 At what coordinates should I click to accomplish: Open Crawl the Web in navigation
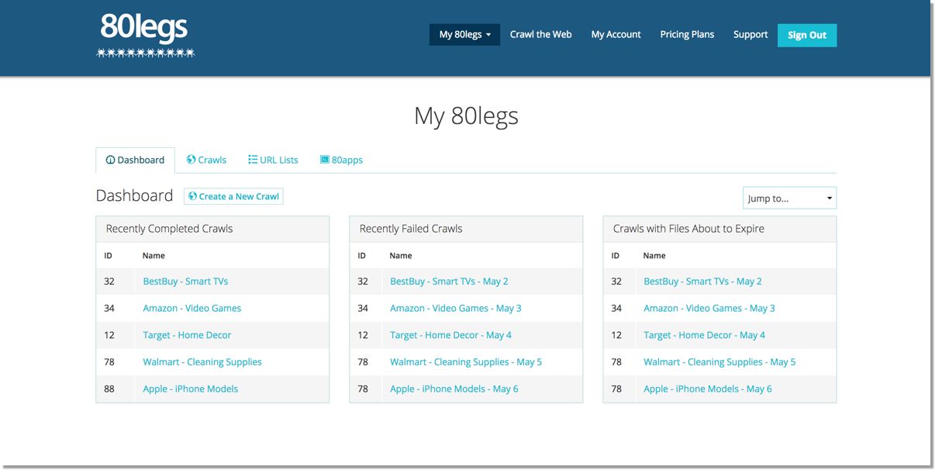pyautogui.click(x=540, y=35)
